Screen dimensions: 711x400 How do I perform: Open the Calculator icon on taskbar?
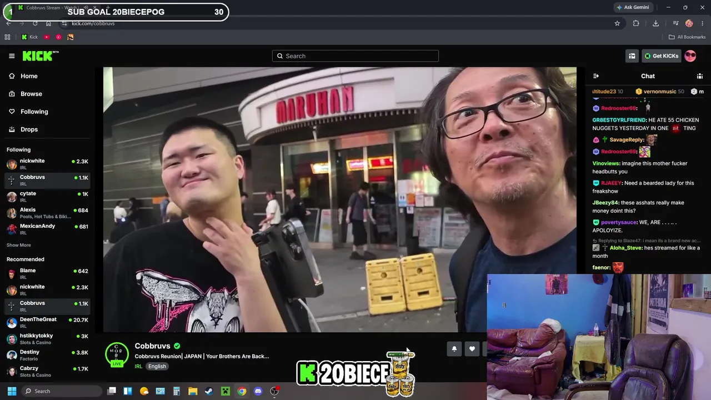pyautogui.click(x=177, y=391)
